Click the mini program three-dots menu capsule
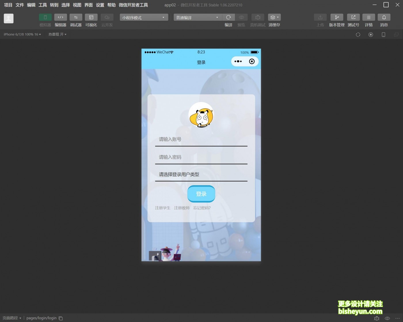The width and height of the screenshot is (403, 322). tap(238, 61)
